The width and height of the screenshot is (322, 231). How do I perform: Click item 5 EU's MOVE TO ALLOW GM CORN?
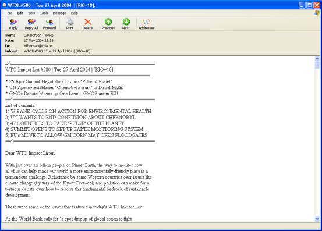pos(76,135)
